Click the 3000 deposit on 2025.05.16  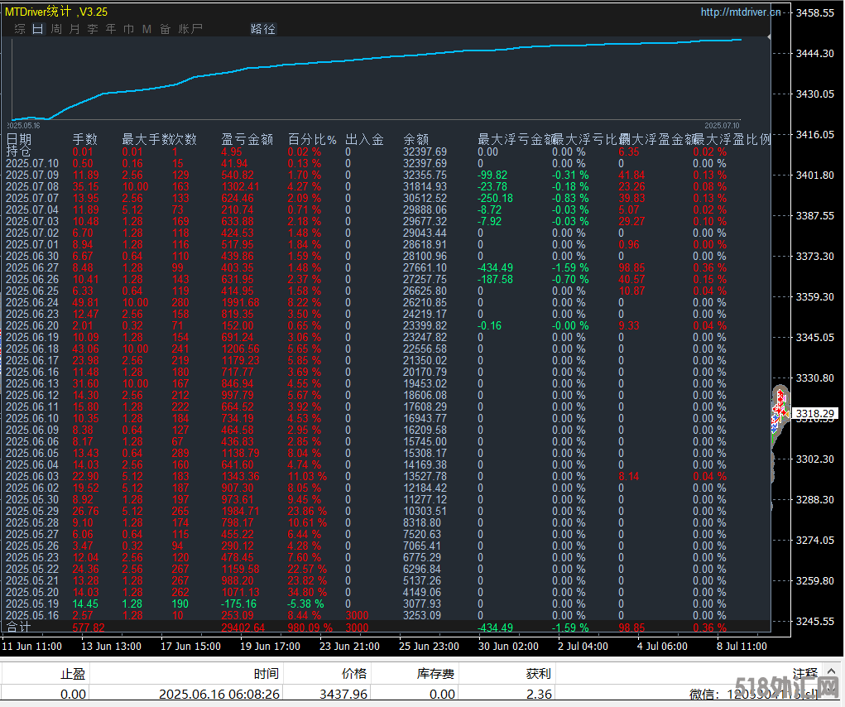click(x=357, y=615)
